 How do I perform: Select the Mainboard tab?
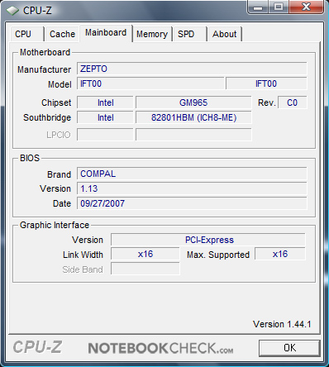click(106, 33)
